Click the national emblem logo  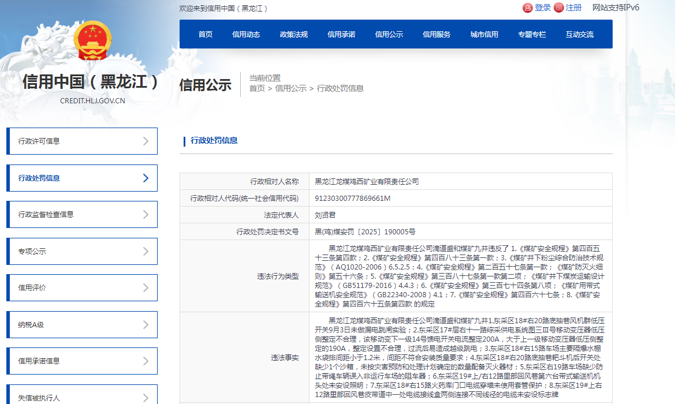(92, 41)
